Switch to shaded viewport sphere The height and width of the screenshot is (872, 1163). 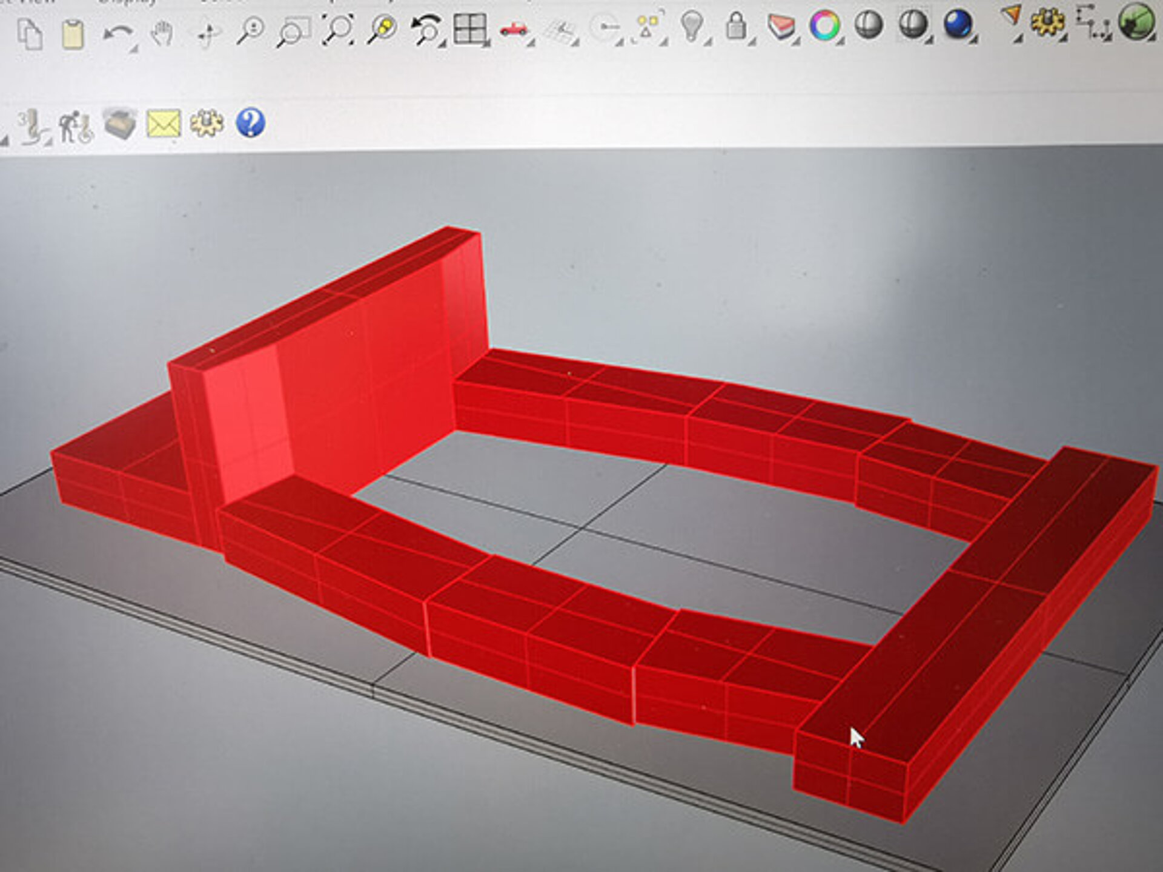869,25
